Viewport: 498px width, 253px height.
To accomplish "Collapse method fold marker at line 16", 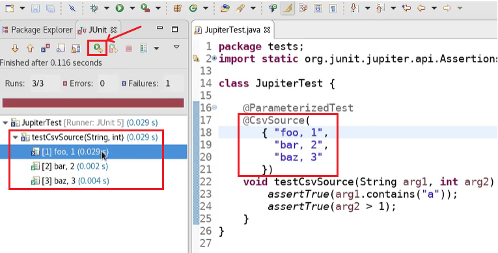I will (x=214, y=107).
